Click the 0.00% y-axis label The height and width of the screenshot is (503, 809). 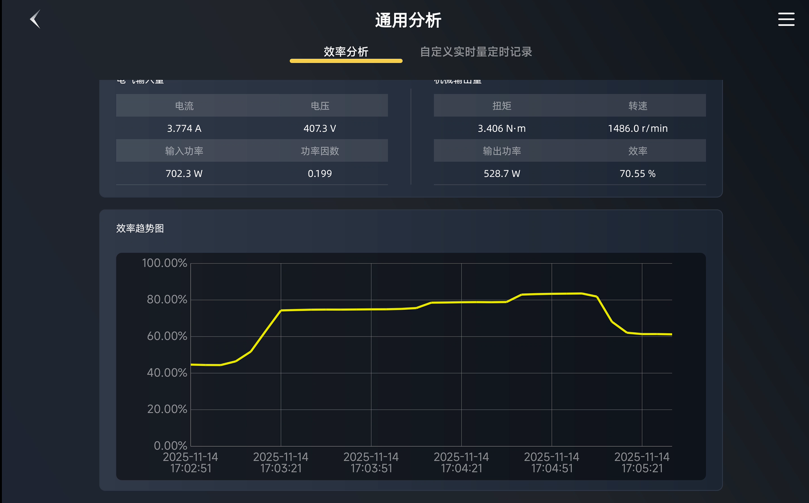point(170,446)
